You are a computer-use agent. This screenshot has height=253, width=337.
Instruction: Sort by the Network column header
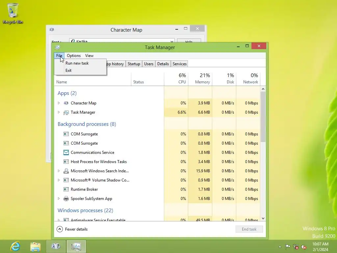(x=248, y=79)
